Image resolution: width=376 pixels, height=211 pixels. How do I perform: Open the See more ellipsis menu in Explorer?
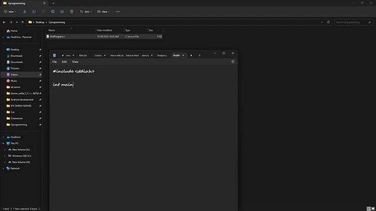(x=117, y=12)
